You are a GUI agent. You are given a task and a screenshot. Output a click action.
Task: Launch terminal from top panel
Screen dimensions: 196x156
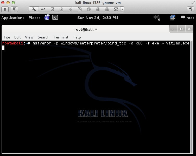pyautogui.click(x=55, y=17)
